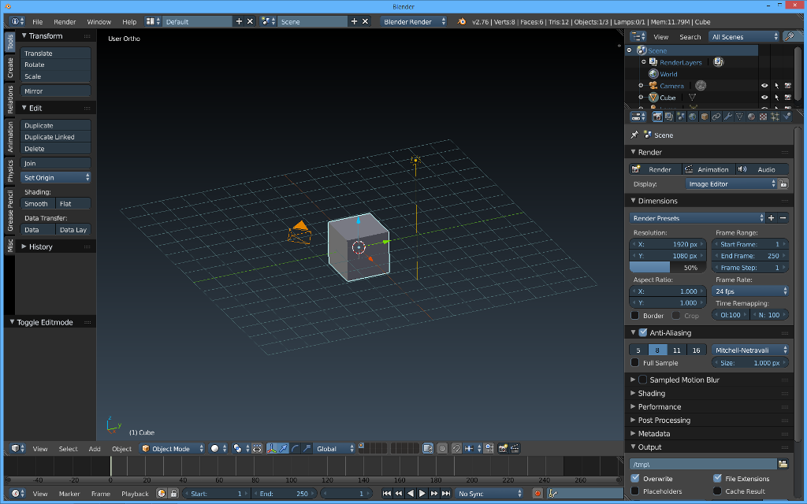Viewport: 807px width, 504px height.
Task: Select the Particles properties icon
Action: click(x=775, y=116)
